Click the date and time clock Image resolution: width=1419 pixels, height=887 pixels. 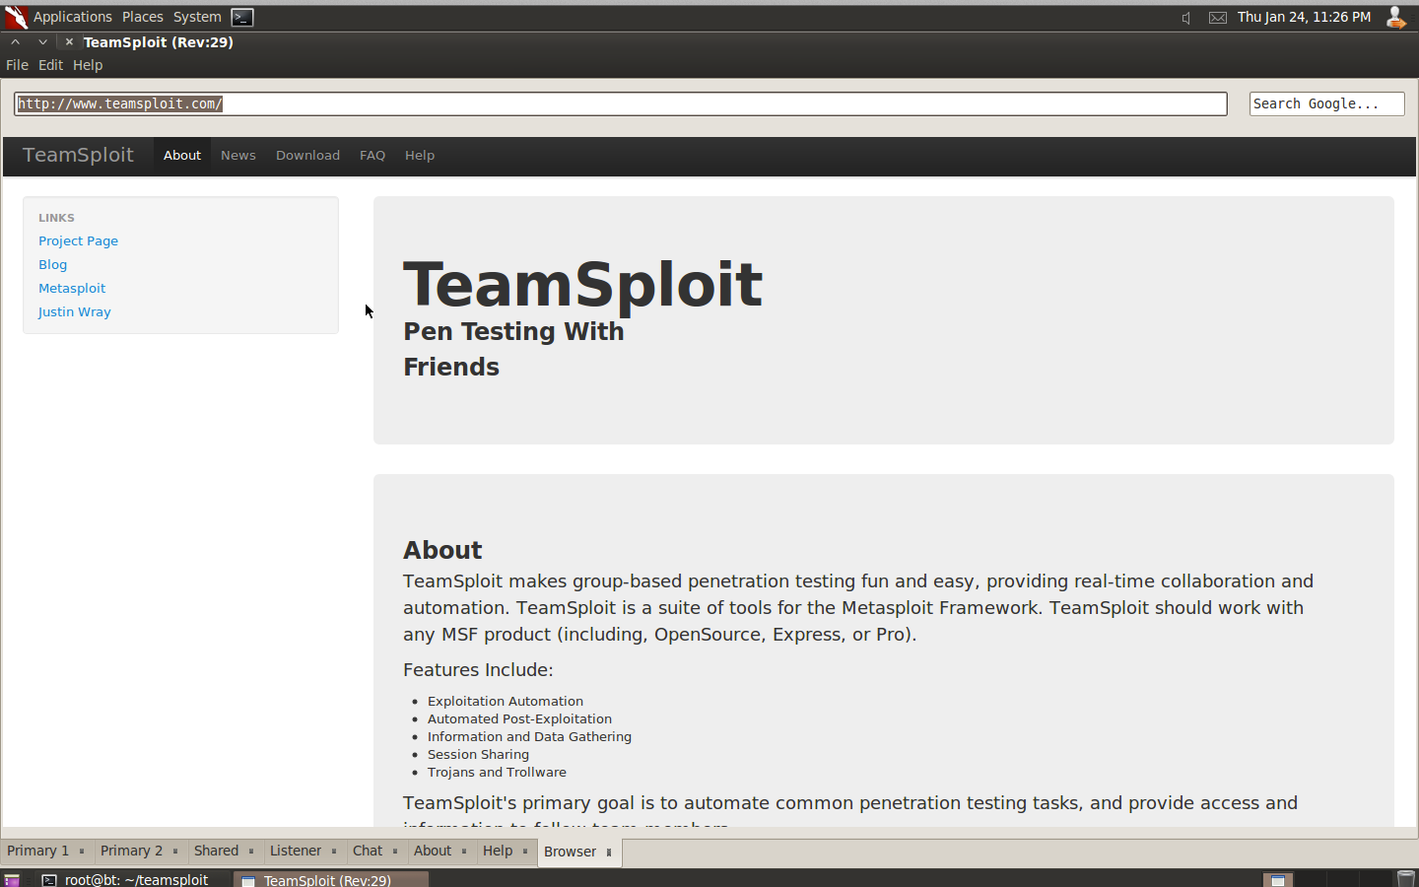[1304, 17]
